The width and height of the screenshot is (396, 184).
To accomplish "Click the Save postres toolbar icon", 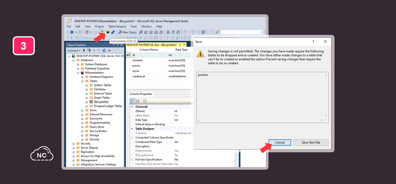I will 108,32.
